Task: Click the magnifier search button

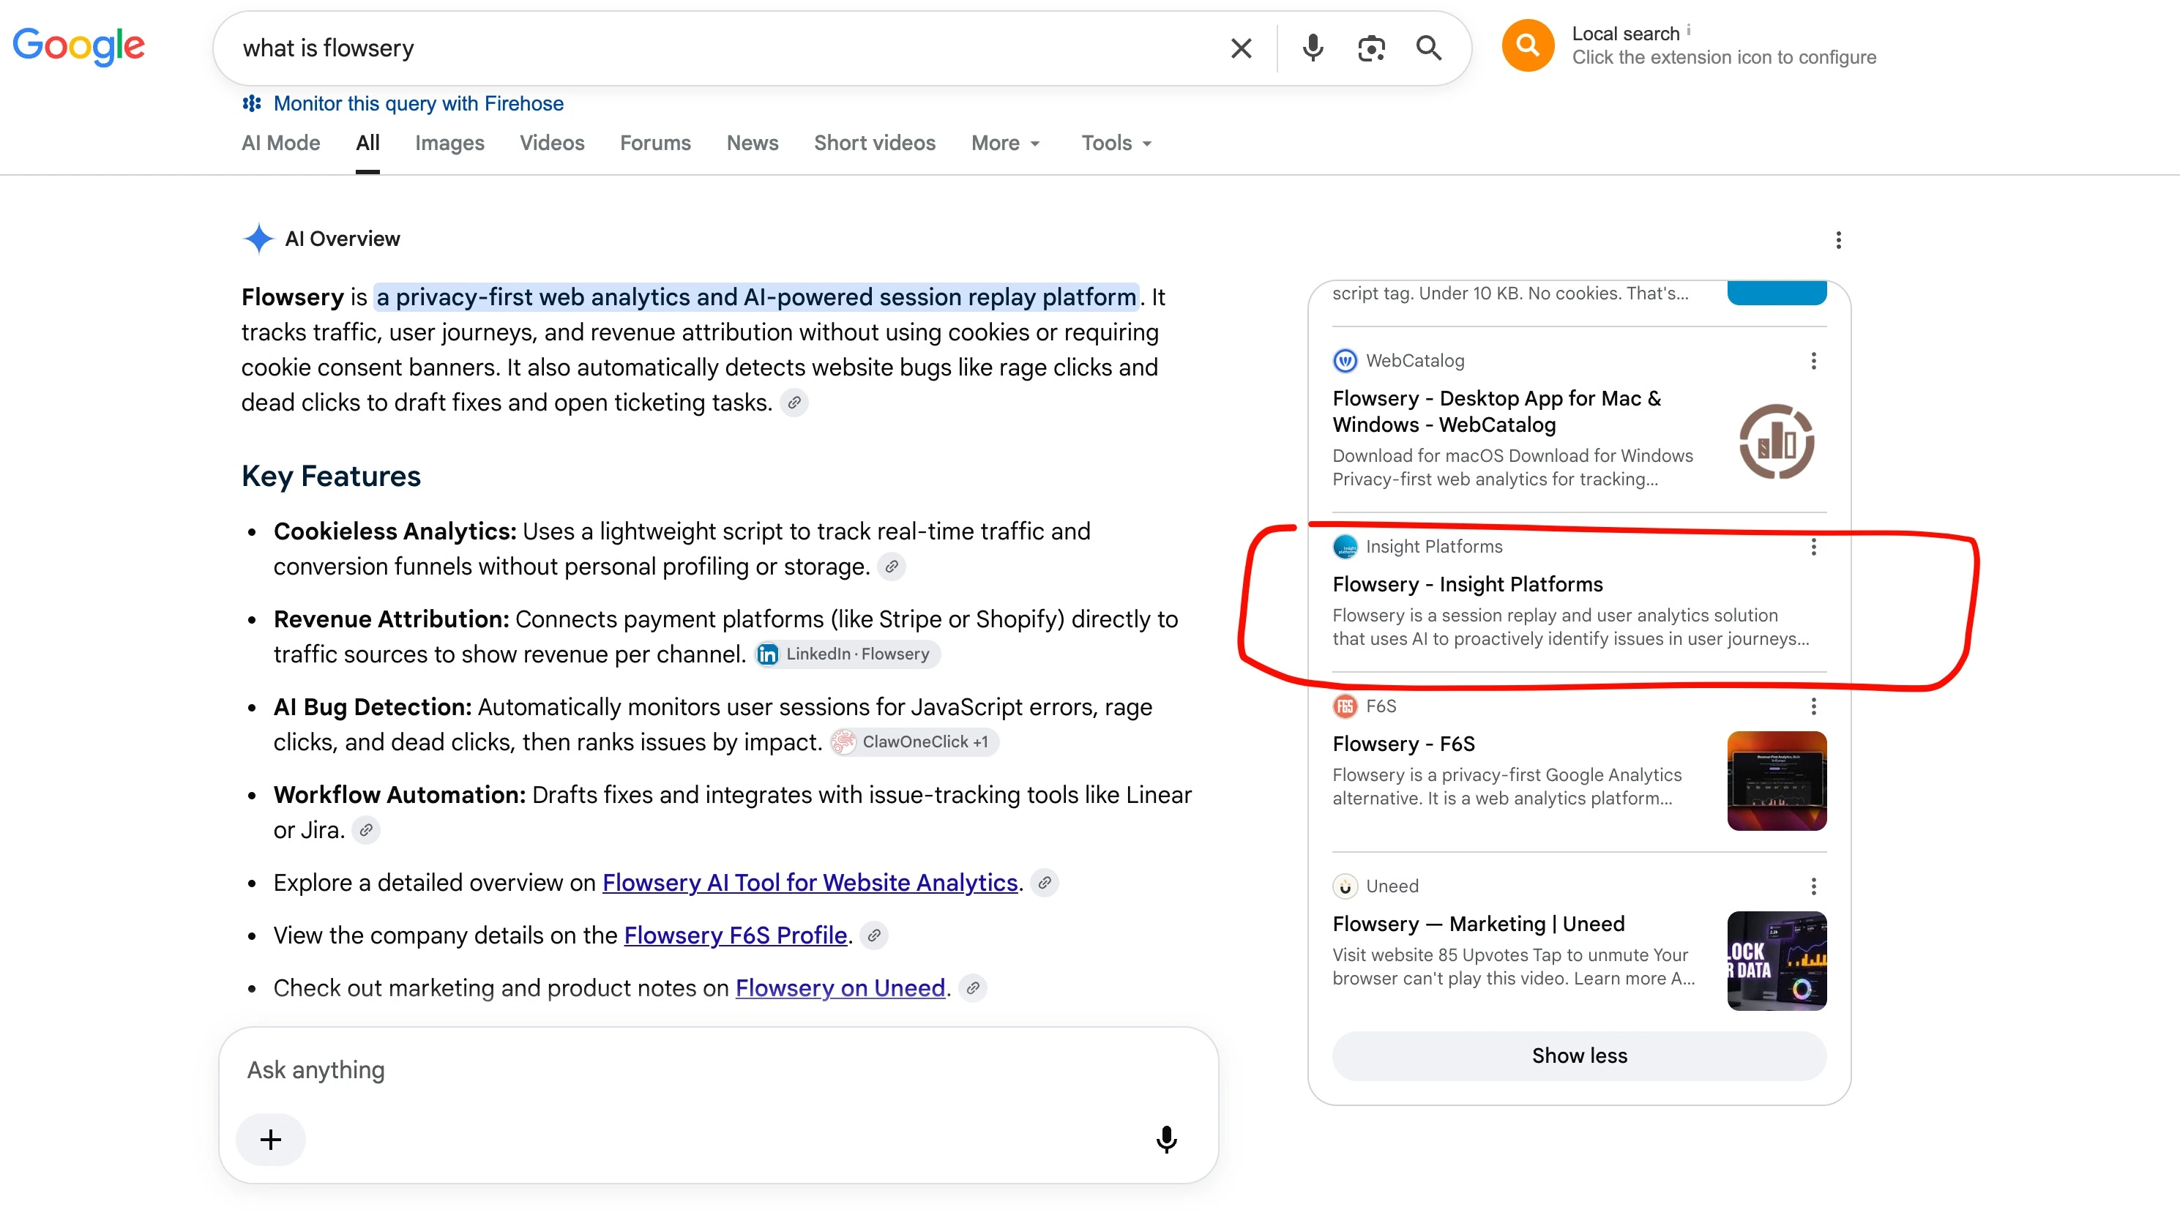Action: click(1428, 48)
